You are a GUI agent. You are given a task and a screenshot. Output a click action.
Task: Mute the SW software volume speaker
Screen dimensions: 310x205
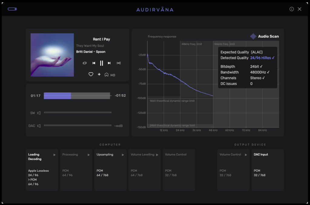pos(39,113)
